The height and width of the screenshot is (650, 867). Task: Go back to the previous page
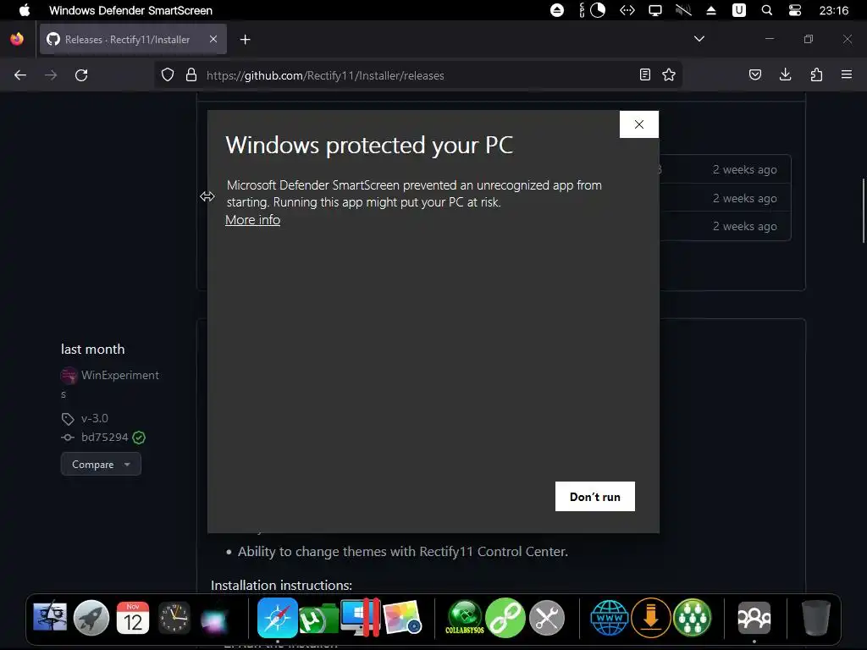click(x=20, y=75)
